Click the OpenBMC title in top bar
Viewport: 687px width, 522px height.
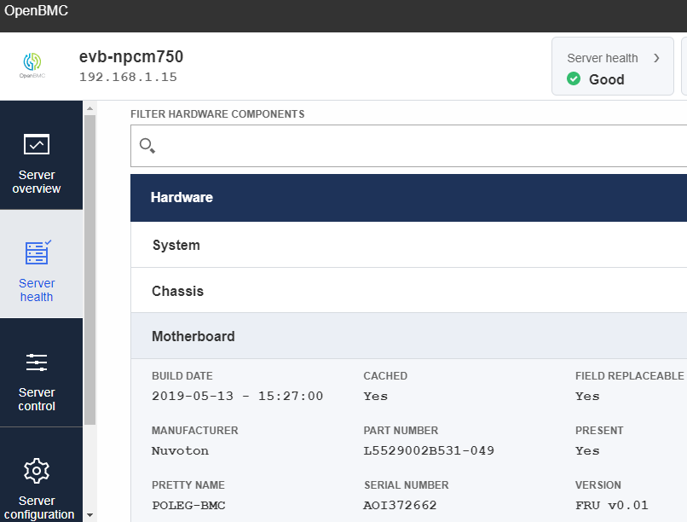pyautogui.click(x=36, y=11)
